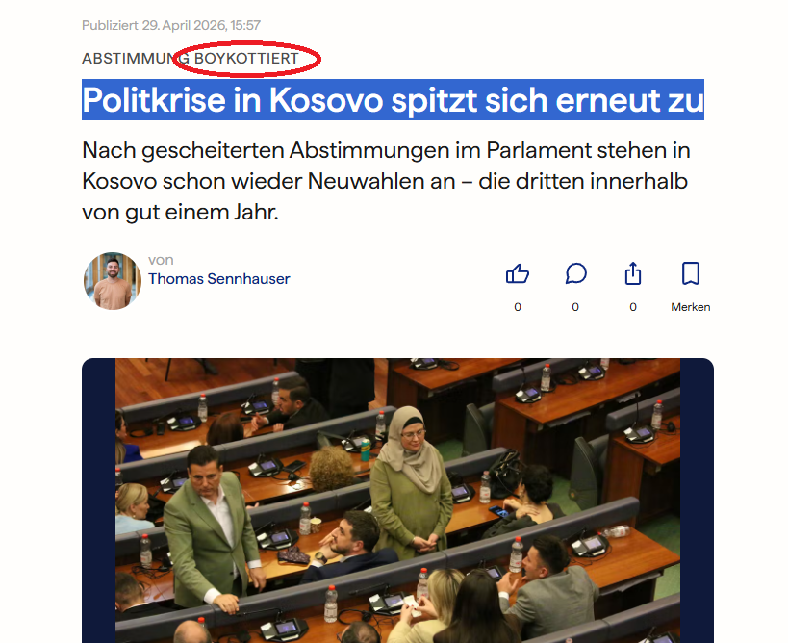Image resolution: width=788 pixels, height=643 pixels.
Task: Click the woman in hijab in photo
Action: click(410, 482)
